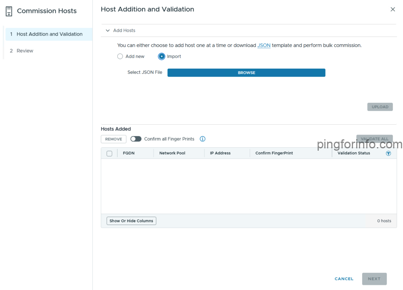Toggle Confirm all Finger Prints switch
The height and width of the screenshot is (290, 403).
[x=136, y=139]
